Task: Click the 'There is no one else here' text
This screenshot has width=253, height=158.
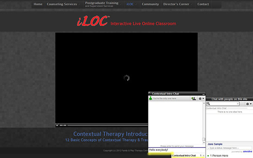Action: pos(230,112)
